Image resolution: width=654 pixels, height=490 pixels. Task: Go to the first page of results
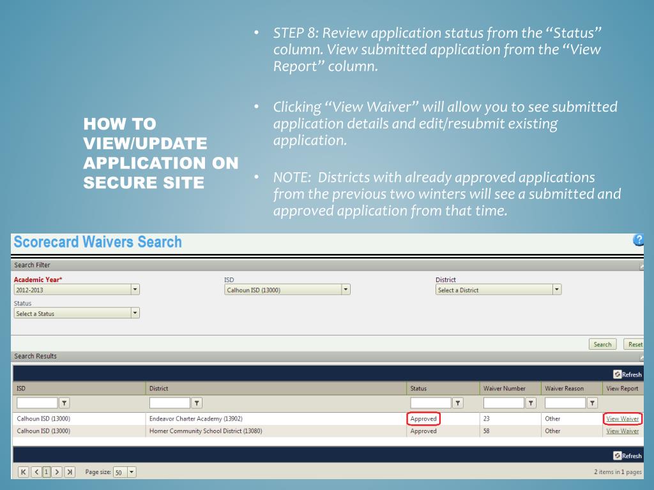point(24,472)
